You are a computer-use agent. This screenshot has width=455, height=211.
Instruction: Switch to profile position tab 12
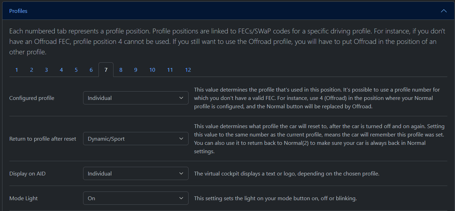(x=188, y=70)
